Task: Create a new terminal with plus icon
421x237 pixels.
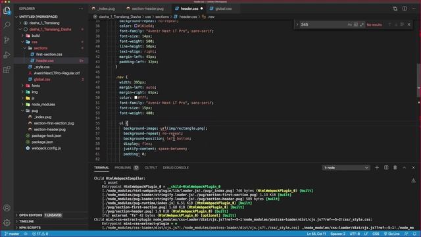Action: point(377,167)
